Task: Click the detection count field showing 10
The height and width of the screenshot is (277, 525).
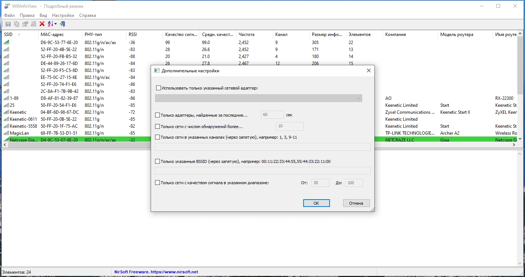Action: click(290, 126)
